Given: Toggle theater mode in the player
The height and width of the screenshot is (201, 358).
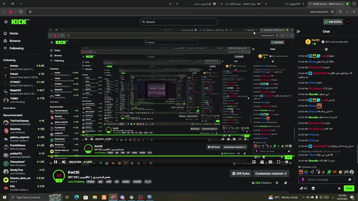Looking at the screenshot, I should click(x=270, y=162).
